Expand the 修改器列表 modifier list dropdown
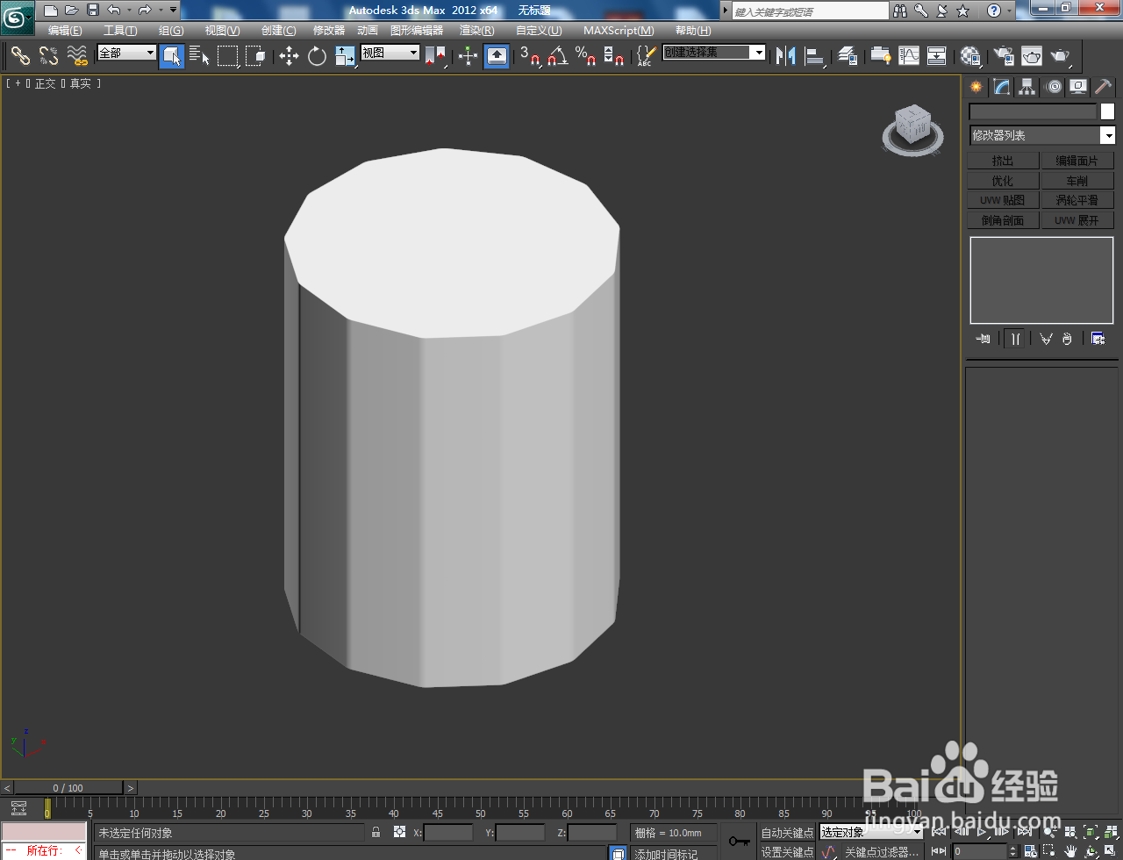The width and height of the screenshot is (1123, 860). [1042, 135]
